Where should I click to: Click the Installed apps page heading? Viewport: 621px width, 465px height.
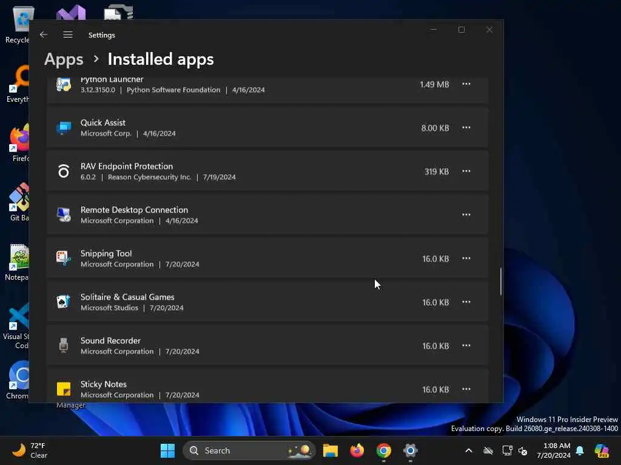161,59
